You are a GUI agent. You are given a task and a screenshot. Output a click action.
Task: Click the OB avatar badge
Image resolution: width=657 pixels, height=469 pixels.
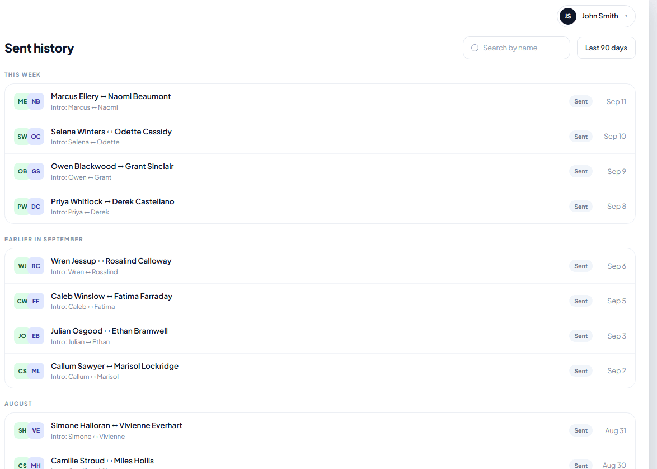pos(22,171)
